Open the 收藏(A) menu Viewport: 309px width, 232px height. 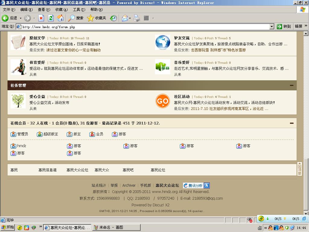click(61, 10)
